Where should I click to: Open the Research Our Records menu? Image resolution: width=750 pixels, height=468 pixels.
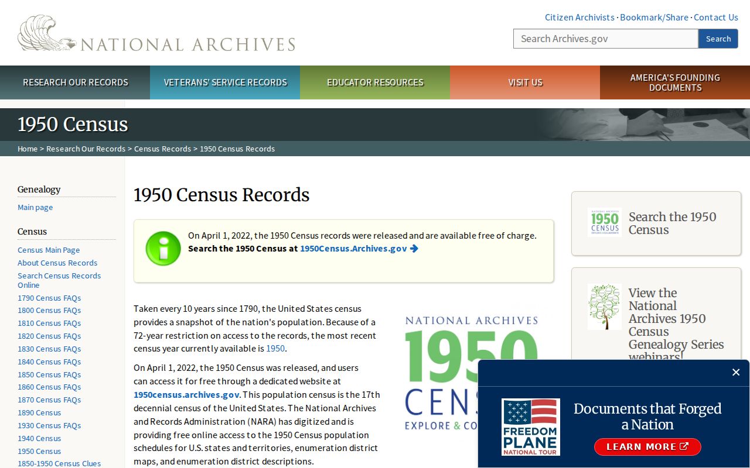tap(75, 82)
